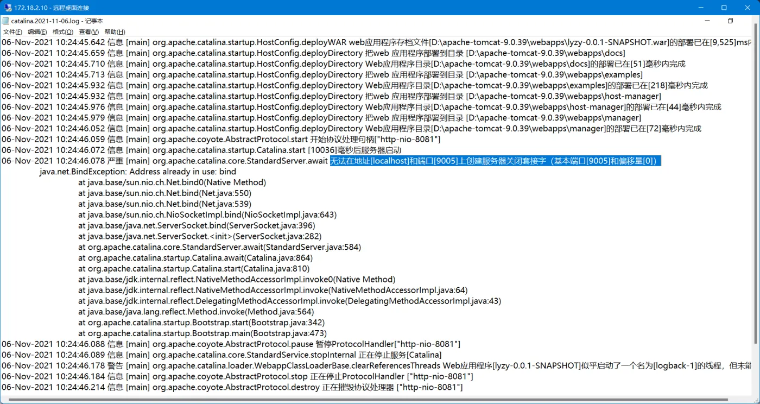Click the Method.invoke(Method.java:564) line
Screen dimensions: 760x404
[196, 312]
